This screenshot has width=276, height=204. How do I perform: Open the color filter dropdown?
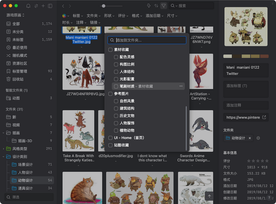coord(66,16)
